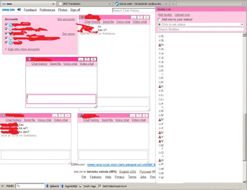Start Voice chat in the 'čau' chat window

click(44, 120)
